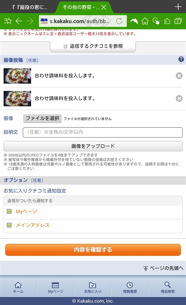
Task: Go back with the left arrow
Action: pos(19,21)
